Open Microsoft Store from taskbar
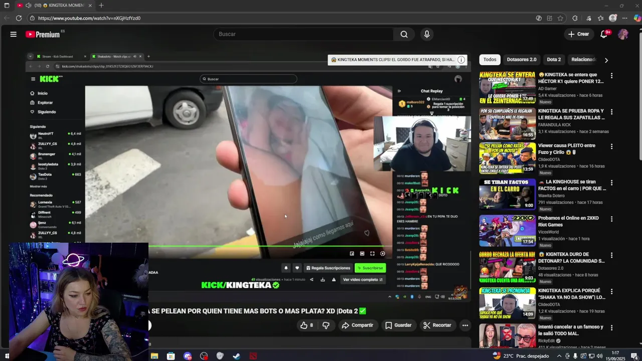 [x=171, y=356]
